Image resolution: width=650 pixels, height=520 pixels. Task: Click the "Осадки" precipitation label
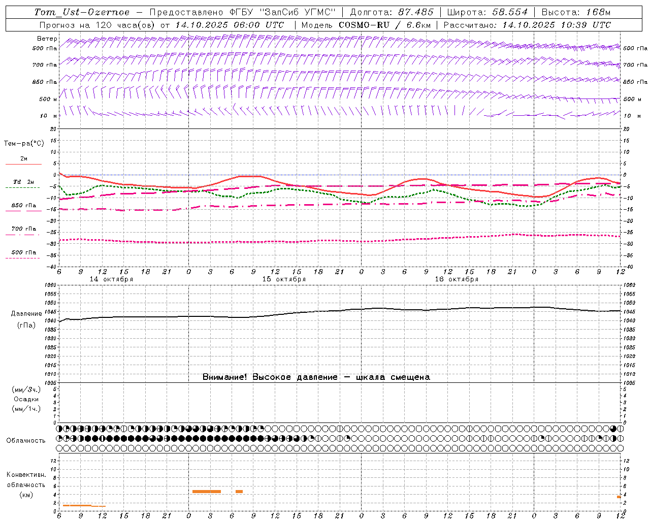pyautogui.click(x=26, y=399)
